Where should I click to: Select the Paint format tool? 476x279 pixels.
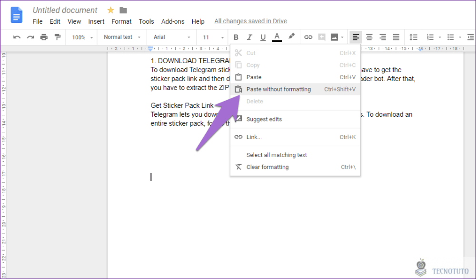pyautogui.click(x=58, y=37)
